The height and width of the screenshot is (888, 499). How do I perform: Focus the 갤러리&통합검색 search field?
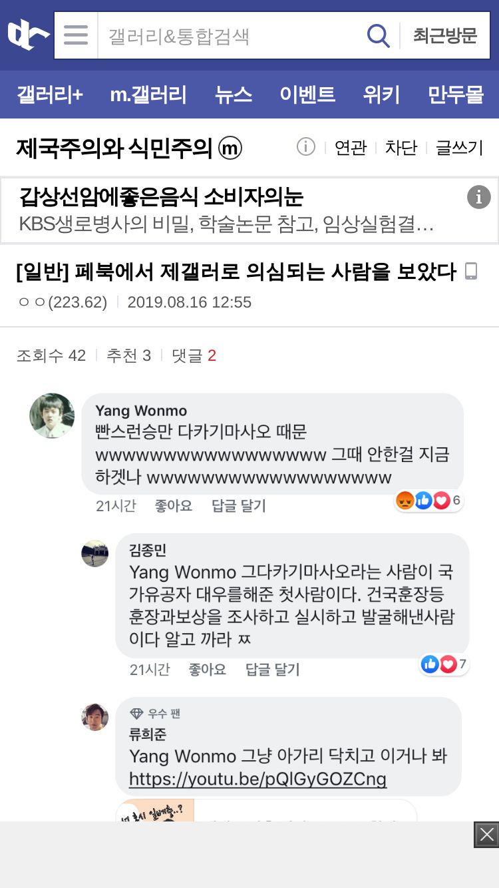coord(230,35)
